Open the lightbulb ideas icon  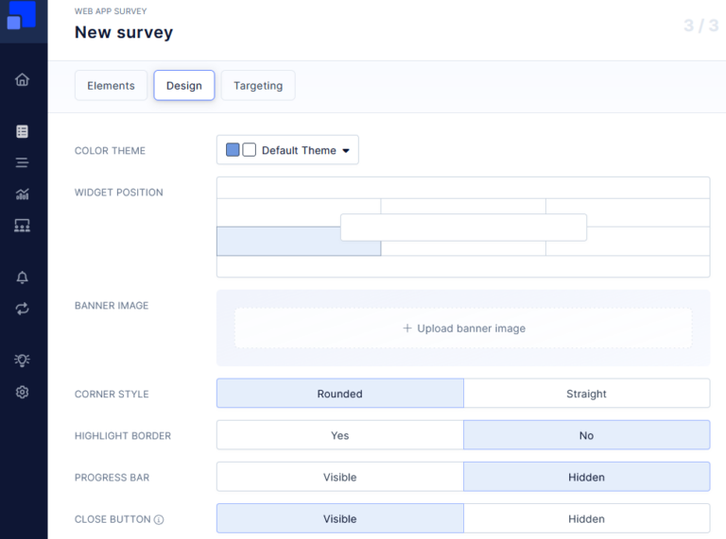[x=23, y=360]
